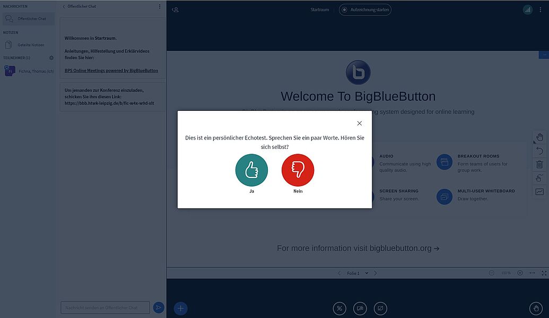Share webcam with camera icon
549x318 pixels.
[360, 308]
